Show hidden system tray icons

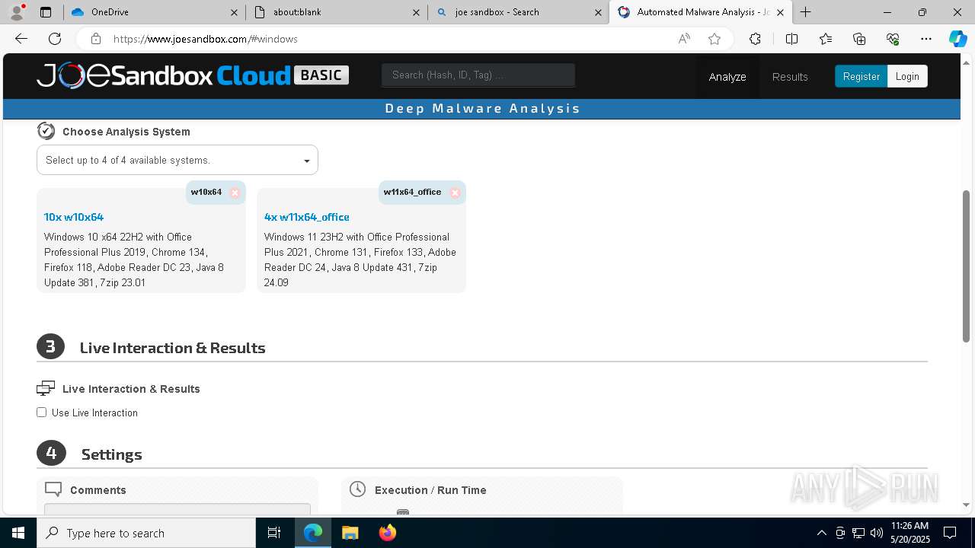pyautogui.click(x=821, y=533)
